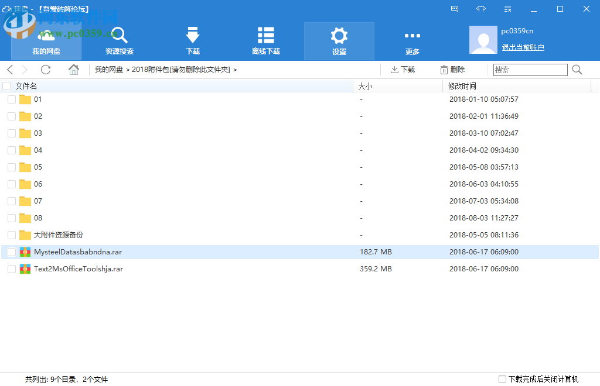This screenshot has width=600, height=386.
Task: Open the 资源搜索 search tab
Action: click(120, 41)
